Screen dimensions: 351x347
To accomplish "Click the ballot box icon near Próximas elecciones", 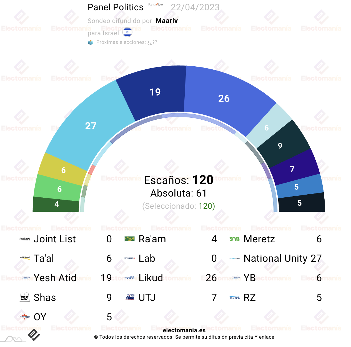I will tap(91, 42).
